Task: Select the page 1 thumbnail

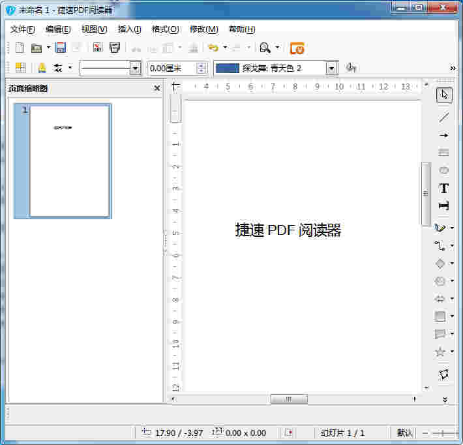Action: pyautogui.click(x=69, y=161)
